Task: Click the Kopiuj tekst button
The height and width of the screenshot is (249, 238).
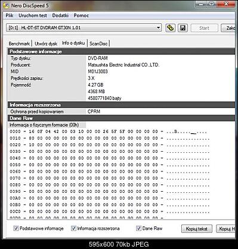Action: [x=197, y=229]
